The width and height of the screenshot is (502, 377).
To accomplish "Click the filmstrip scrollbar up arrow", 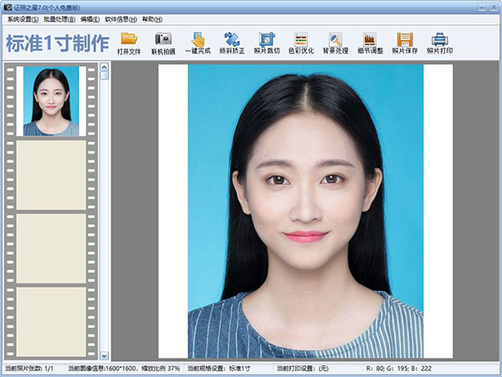I will pos(105,67).
